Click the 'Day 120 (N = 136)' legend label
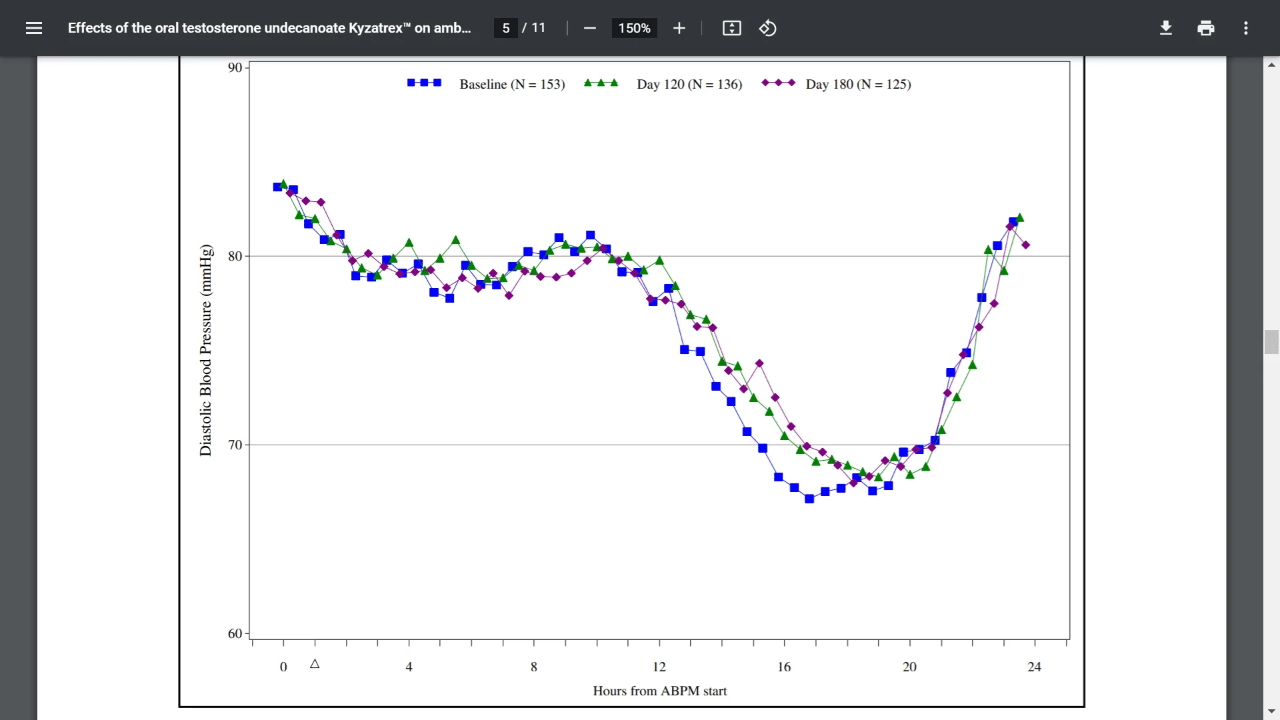 coord(689,85)
